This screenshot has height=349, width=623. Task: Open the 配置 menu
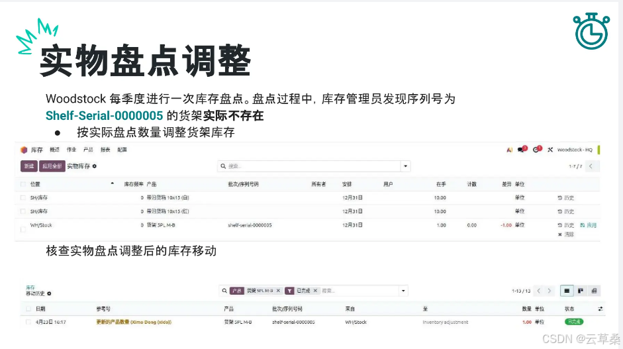point(122,150)
